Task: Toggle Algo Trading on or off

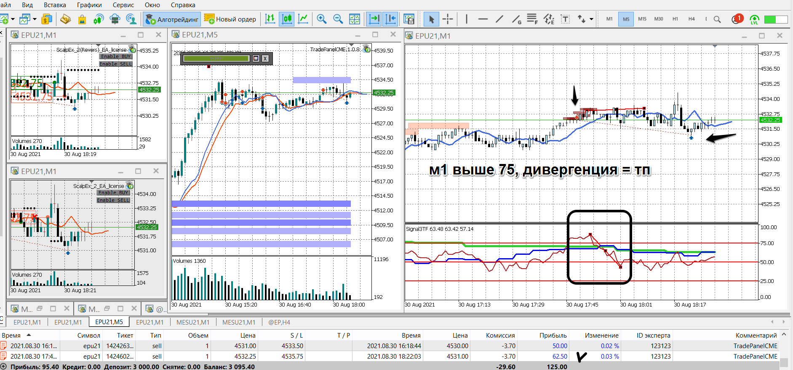Action: (172, 19)
